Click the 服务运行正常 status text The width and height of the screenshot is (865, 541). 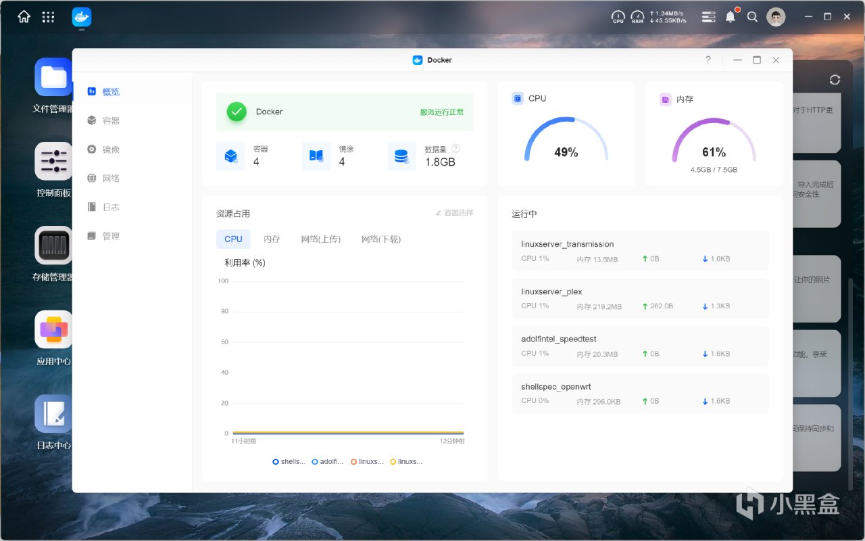tap(442, 112)
